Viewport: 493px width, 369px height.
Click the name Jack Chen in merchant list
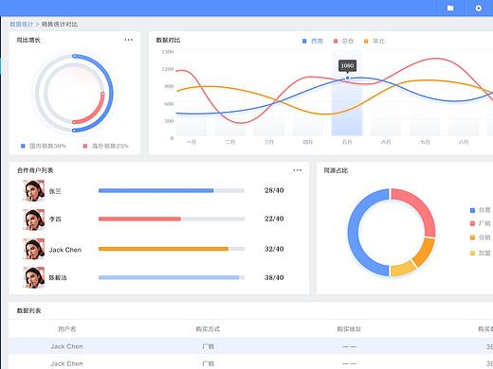point(65,250)
